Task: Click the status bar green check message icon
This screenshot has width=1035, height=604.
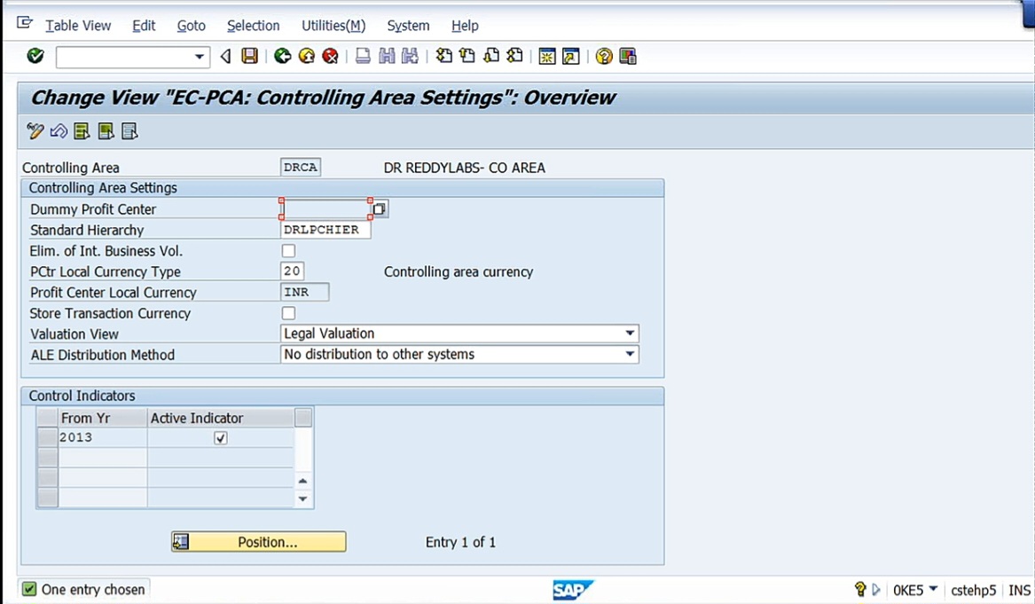Action: 29,589
